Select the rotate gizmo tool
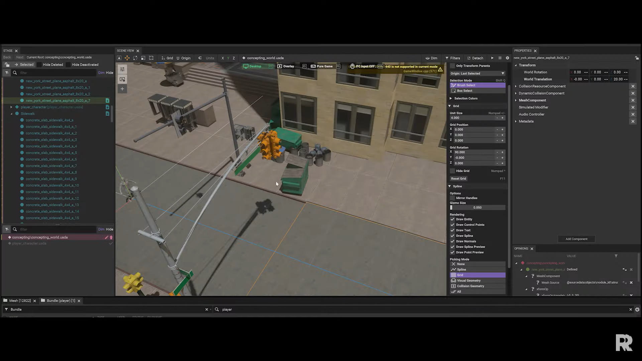 click(135, 58)
